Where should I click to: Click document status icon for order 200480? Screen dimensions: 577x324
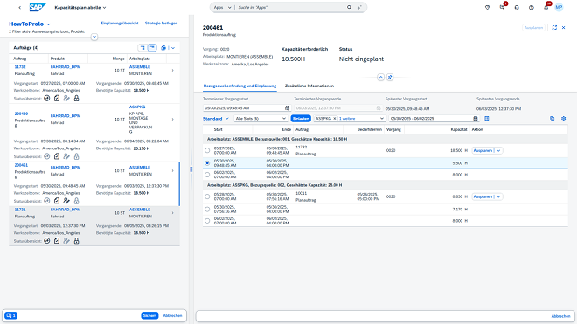pos(57,156)
